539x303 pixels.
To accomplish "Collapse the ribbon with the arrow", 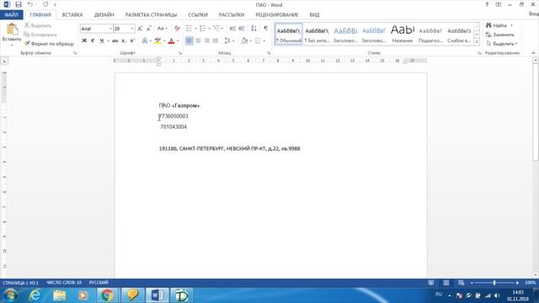I will [533, 53].
